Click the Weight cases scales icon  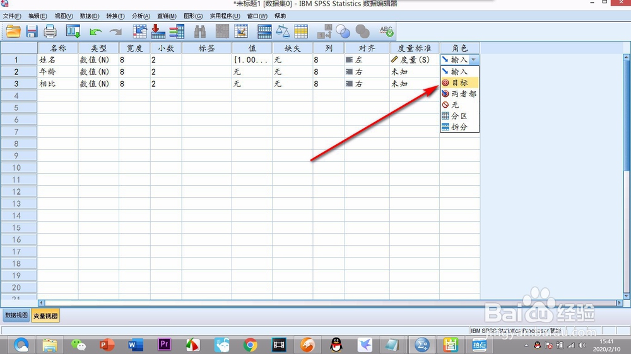[283, 31]
